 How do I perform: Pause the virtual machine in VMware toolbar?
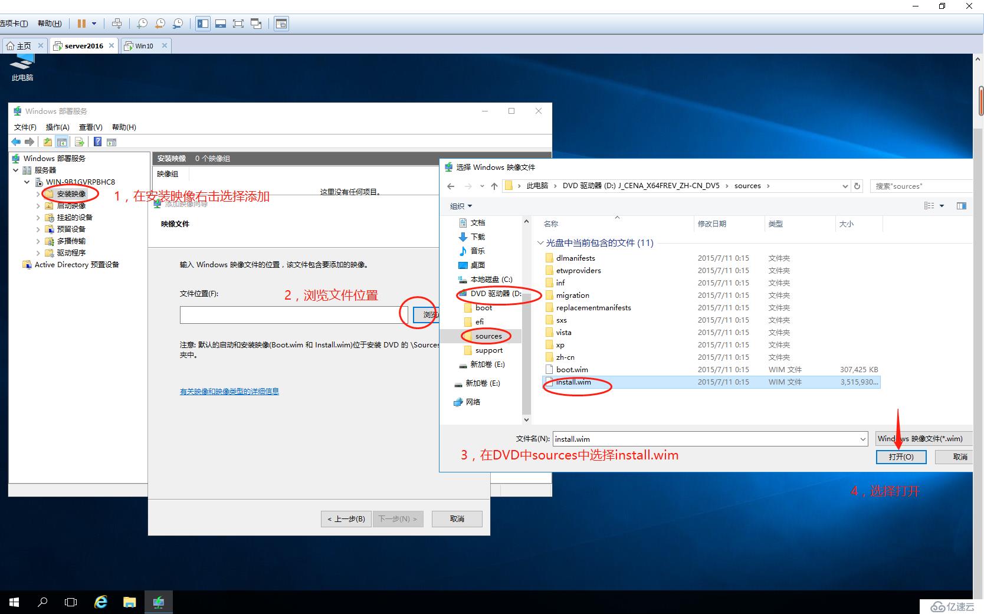coord(81,24)
